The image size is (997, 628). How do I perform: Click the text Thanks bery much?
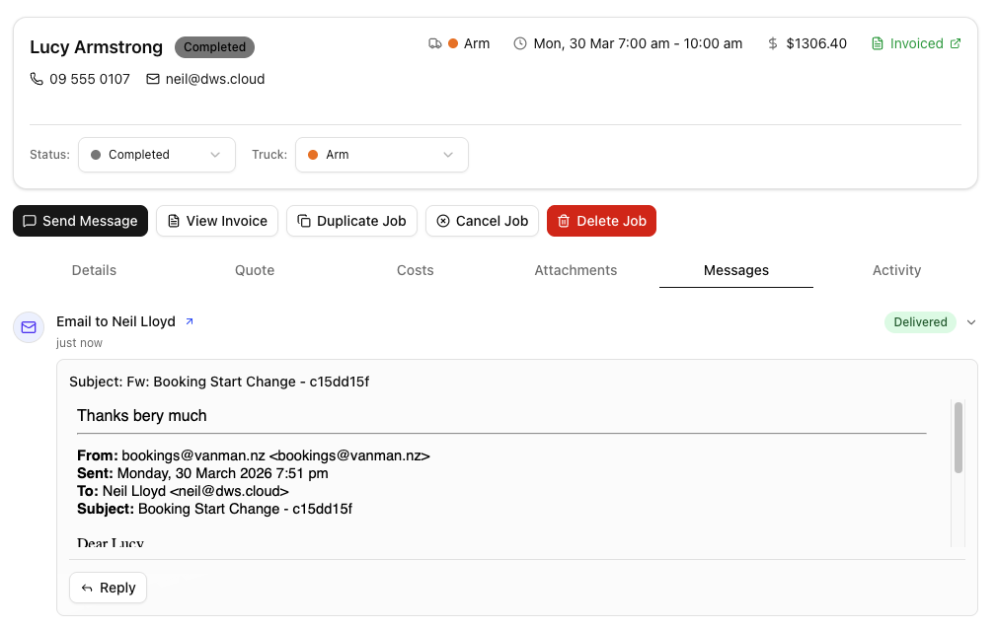pos(142,416)
